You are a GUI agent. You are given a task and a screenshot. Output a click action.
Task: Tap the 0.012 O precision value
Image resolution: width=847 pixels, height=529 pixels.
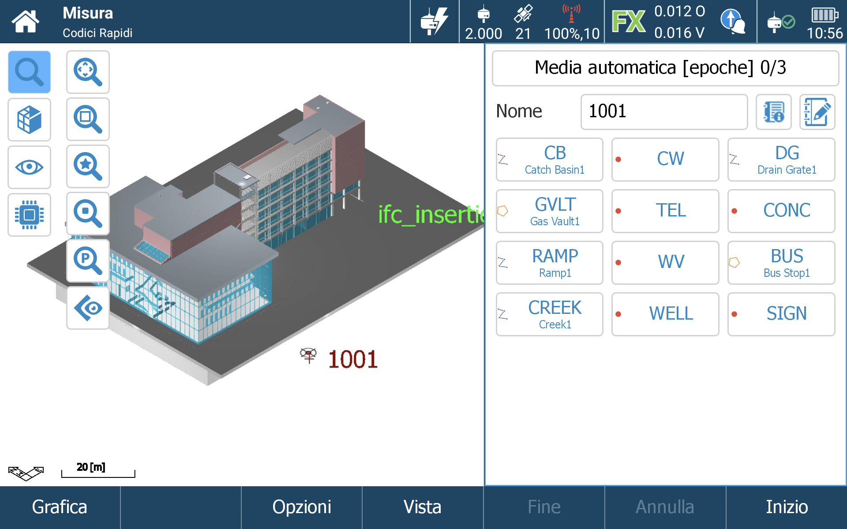click(x=679, y=11)
